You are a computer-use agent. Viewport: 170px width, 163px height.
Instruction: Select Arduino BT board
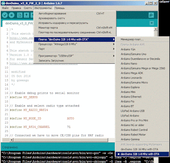(142, 106)
